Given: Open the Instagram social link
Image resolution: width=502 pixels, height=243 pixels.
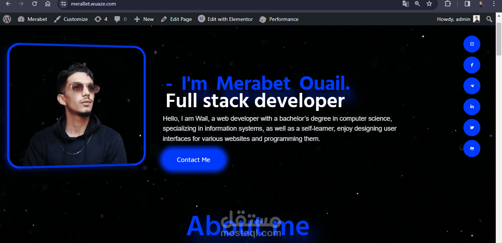Looking at the screenshot, I should (x=472, y=44).
